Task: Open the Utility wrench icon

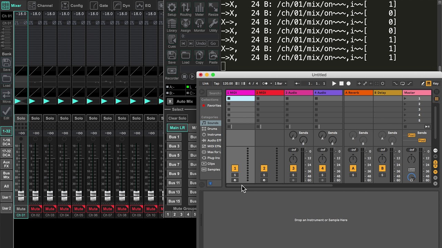Action: (213, 25)
